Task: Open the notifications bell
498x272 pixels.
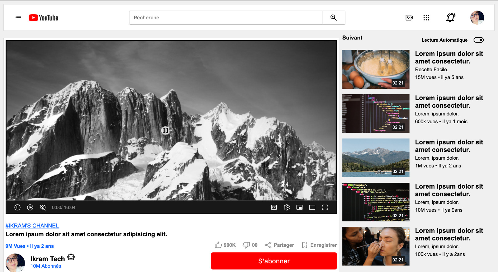Action: click(451, 18)
